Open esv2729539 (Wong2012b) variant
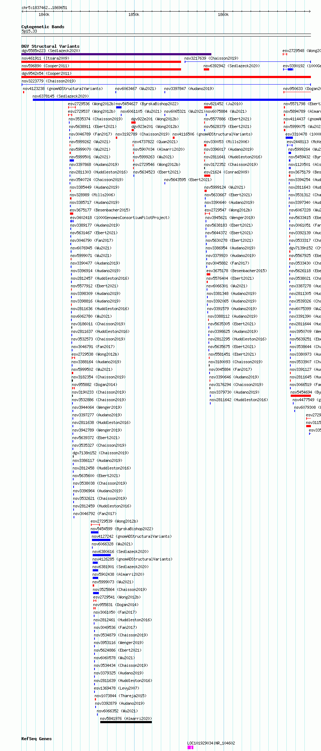Screen dimensions: 321x751 (x=114, y=521)
